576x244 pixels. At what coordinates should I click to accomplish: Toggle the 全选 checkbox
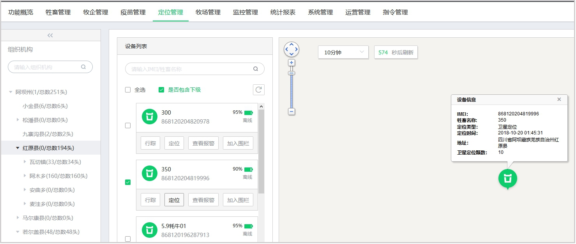click(x=128, y=90)
